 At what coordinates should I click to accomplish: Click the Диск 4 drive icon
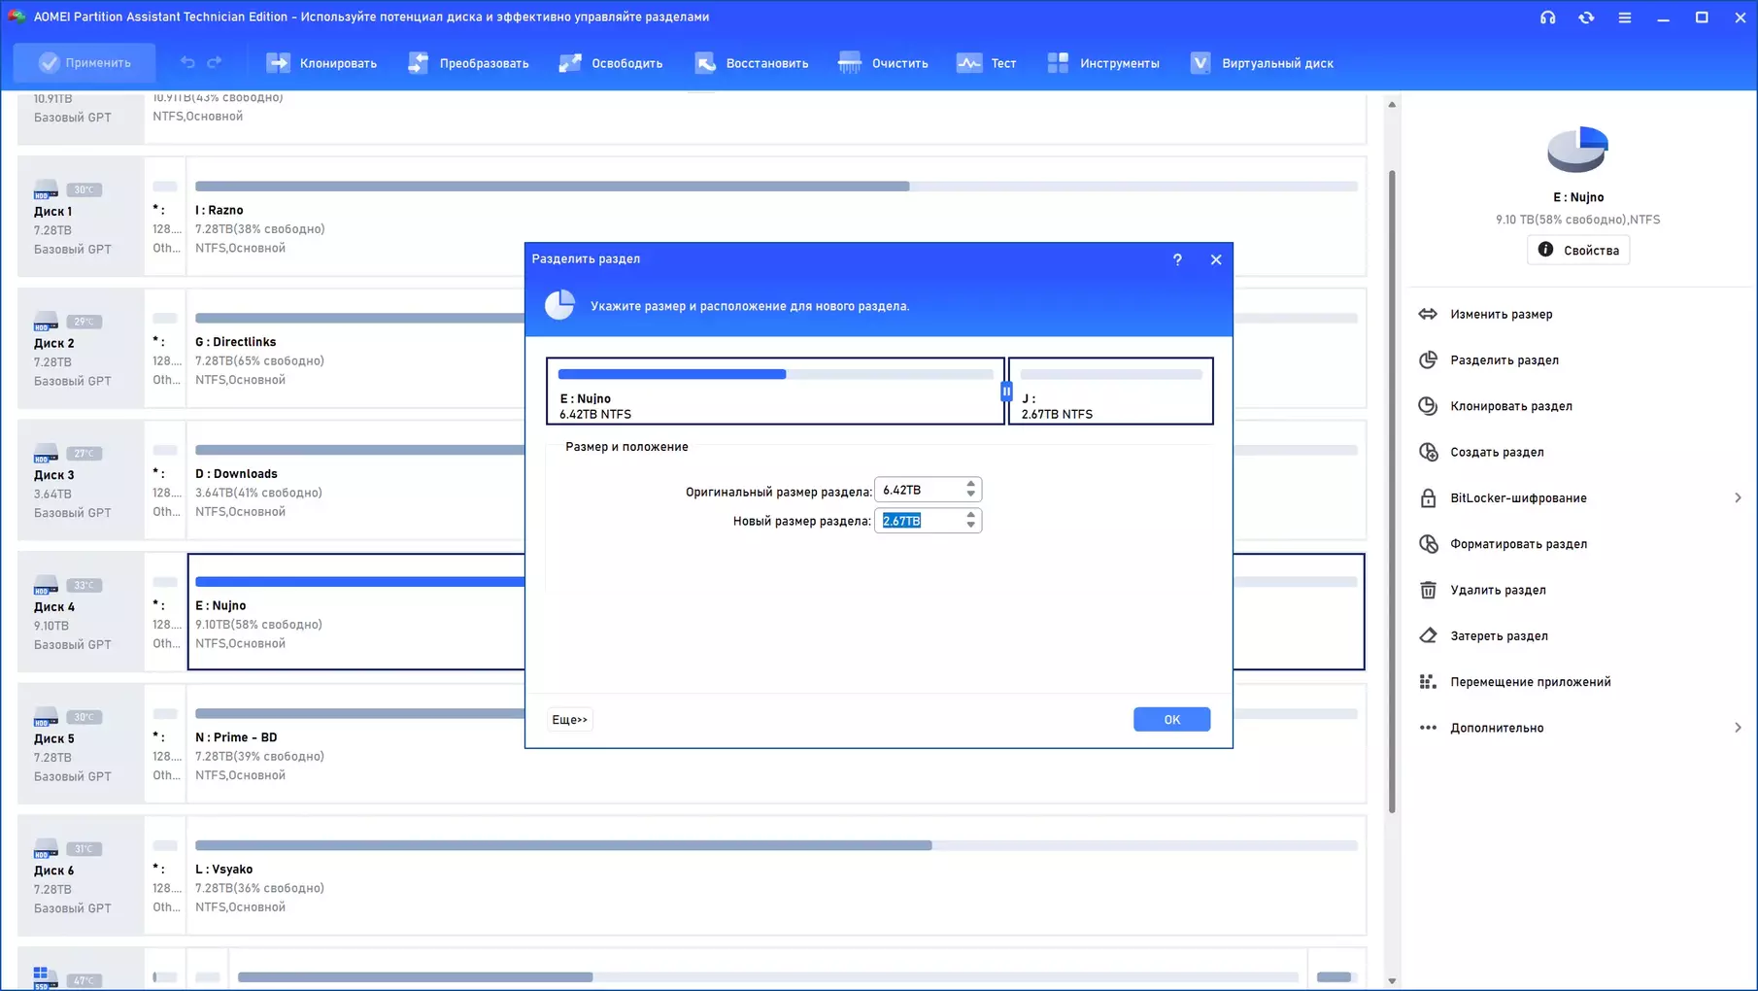pyautogui.click(x=46, y=584)
